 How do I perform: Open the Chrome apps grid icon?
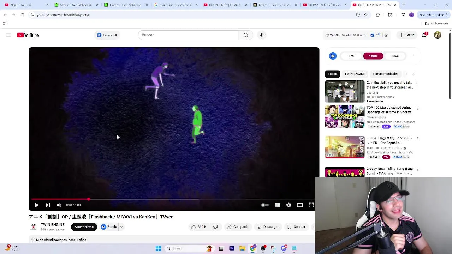click(5, 24)
